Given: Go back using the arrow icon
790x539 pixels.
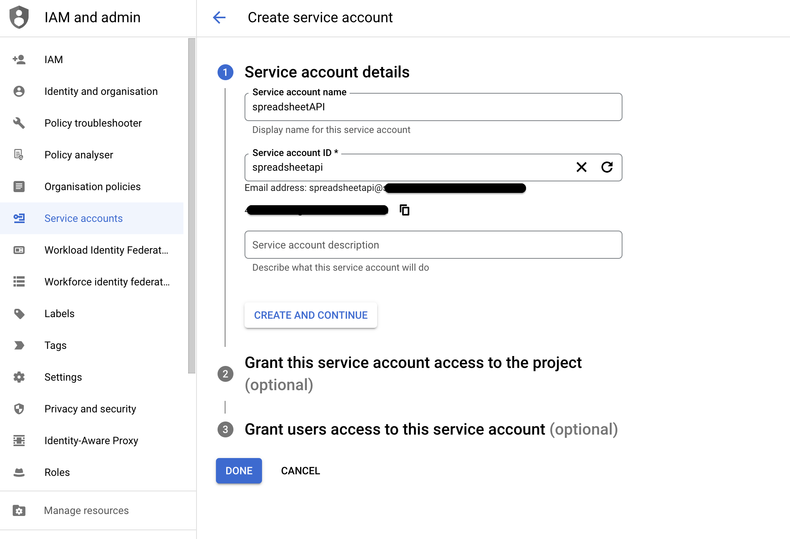Looking at the screenshot, I should coord(219,17).
